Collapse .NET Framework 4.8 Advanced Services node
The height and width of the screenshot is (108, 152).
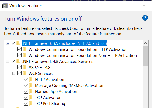(x=7, y=62)
